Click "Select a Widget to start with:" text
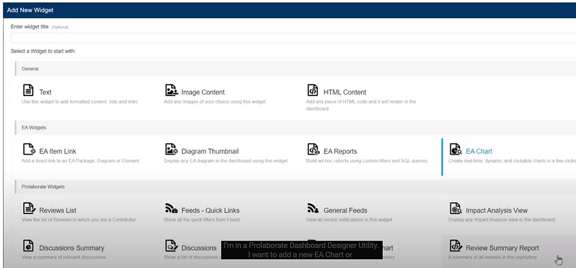This screenshot has width=576, height=268. tap(43, 51)
